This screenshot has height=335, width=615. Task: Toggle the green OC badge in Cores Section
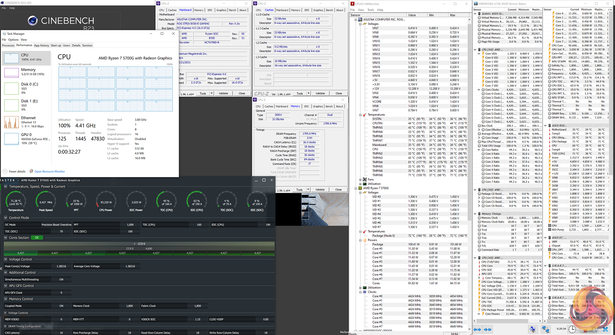37,238
